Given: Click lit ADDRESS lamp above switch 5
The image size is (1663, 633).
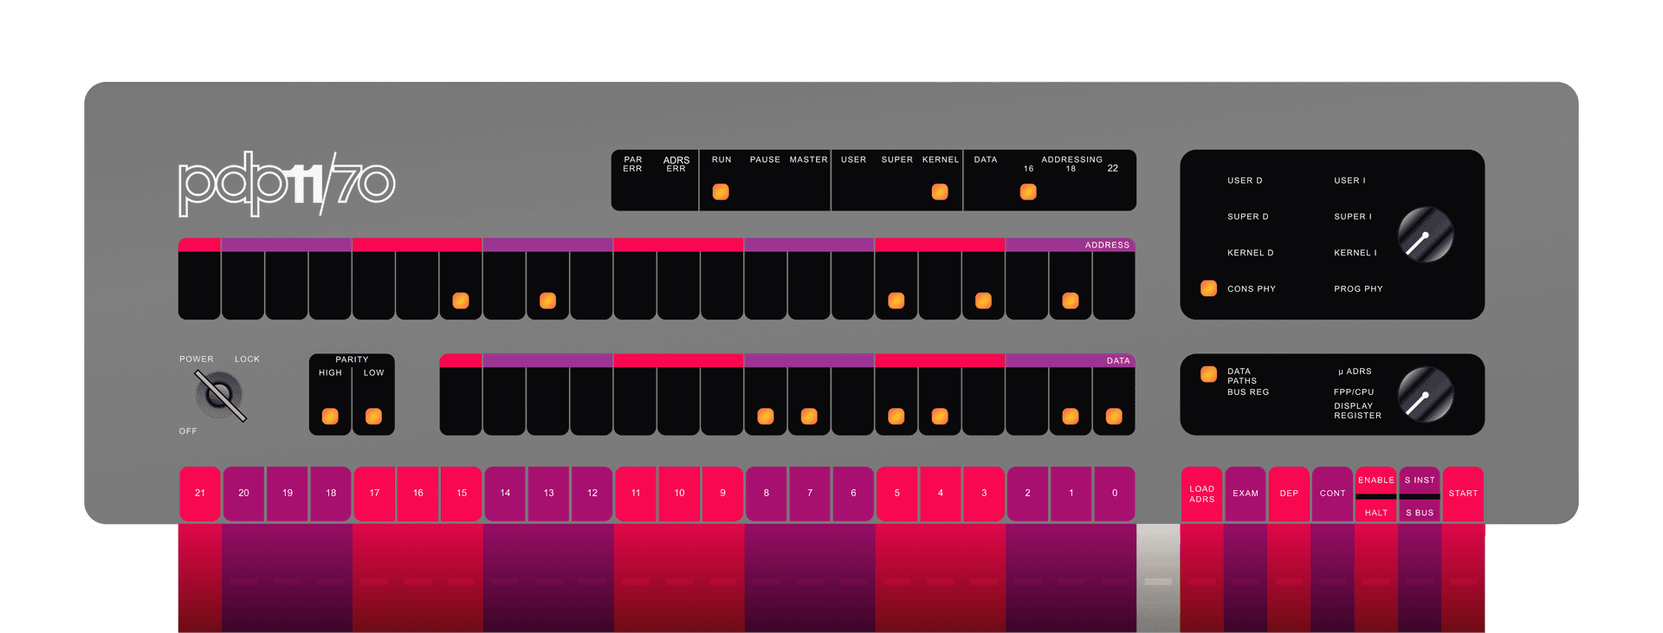Looking at the screenshot, I should (896, 300).
